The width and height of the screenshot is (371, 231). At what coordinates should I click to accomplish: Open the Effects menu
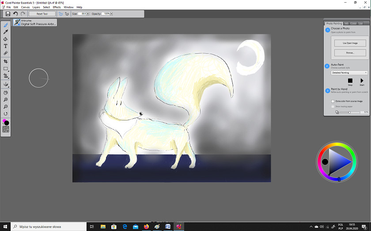[57, 7]
